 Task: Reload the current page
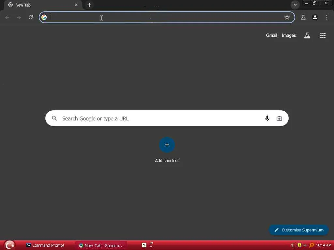click(31, 17)
